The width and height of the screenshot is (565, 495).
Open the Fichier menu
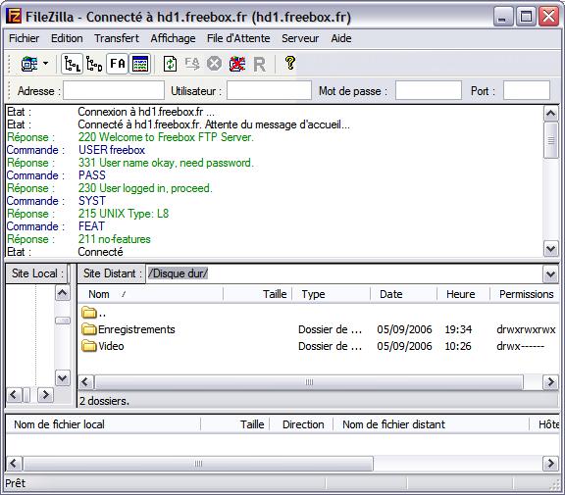[25, 38]
